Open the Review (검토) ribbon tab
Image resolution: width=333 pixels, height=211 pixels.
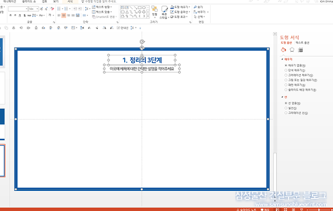pos(44,2)
